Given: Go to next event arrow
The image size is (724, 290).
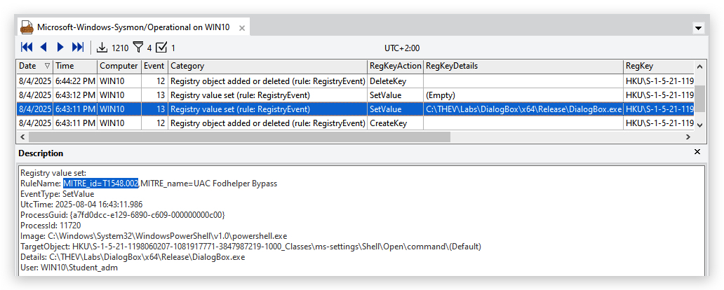Looking at the screenshot, I should click(x=60, y=48).
